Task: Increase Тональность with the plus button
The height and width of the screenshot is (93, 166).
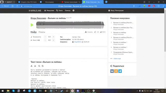Action: tap(53, 37)
